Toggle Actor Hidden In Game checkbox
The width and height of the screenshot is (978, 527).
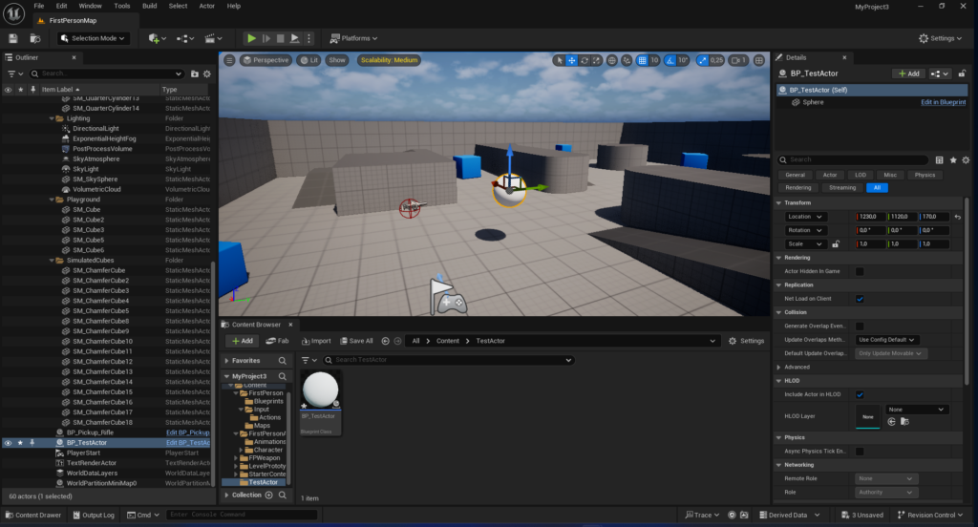pyautogui.click(x=860, y=271)
